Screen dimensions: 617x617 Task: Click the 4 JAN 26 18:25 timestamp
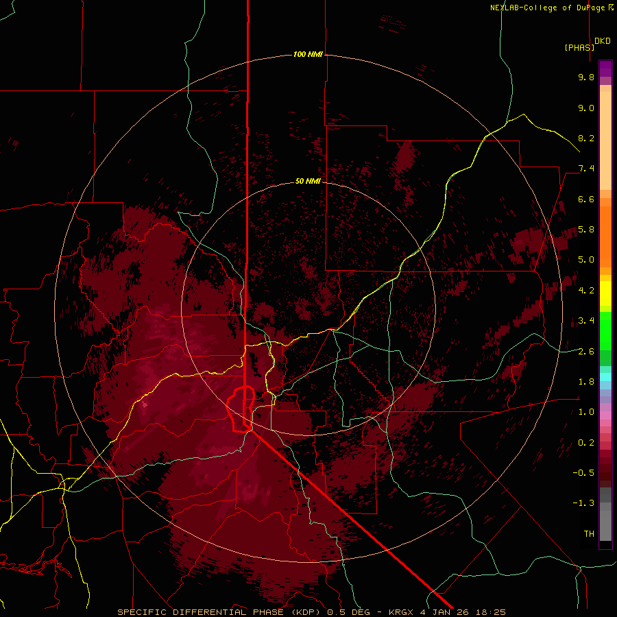[x=463, y=612]
